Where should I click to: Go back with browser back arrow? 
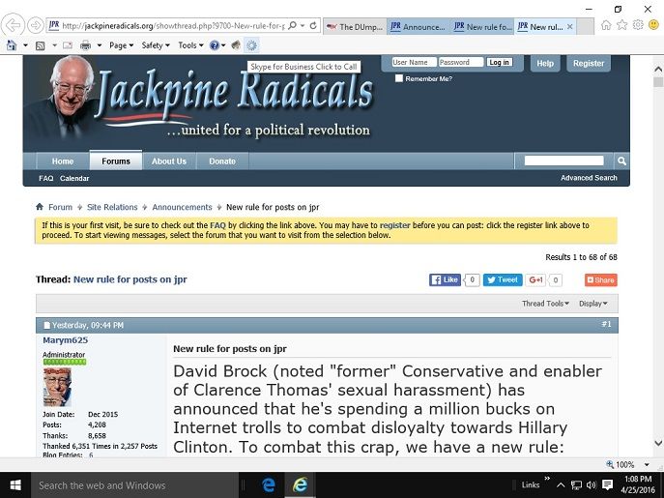click(13, 25)
